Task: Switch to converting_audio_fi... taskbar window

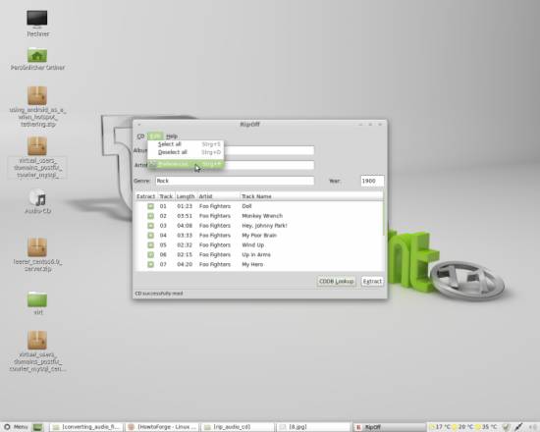Action: [86, 427]
